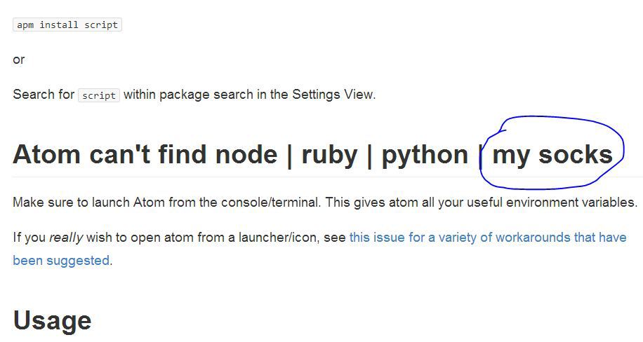This screenshot has height=342, width=643.
Task: Click the "Settings View" text
Action: (333, 95)
